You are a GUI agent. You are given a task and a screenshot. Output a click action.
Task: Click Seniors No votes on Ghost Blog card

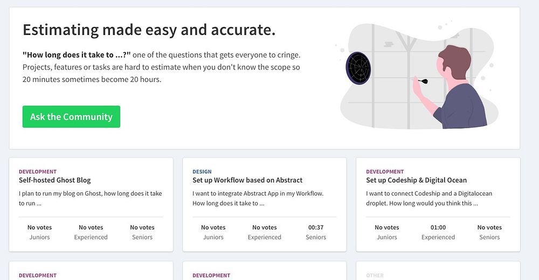click(x=142, y=232)
